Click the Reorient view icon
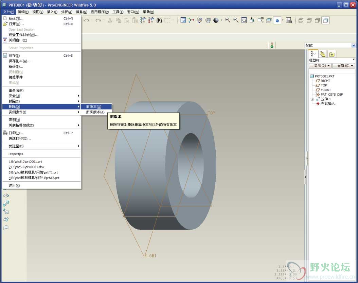Screen dimensions: 358x283 pyautogui.click(x=252, y=20)
